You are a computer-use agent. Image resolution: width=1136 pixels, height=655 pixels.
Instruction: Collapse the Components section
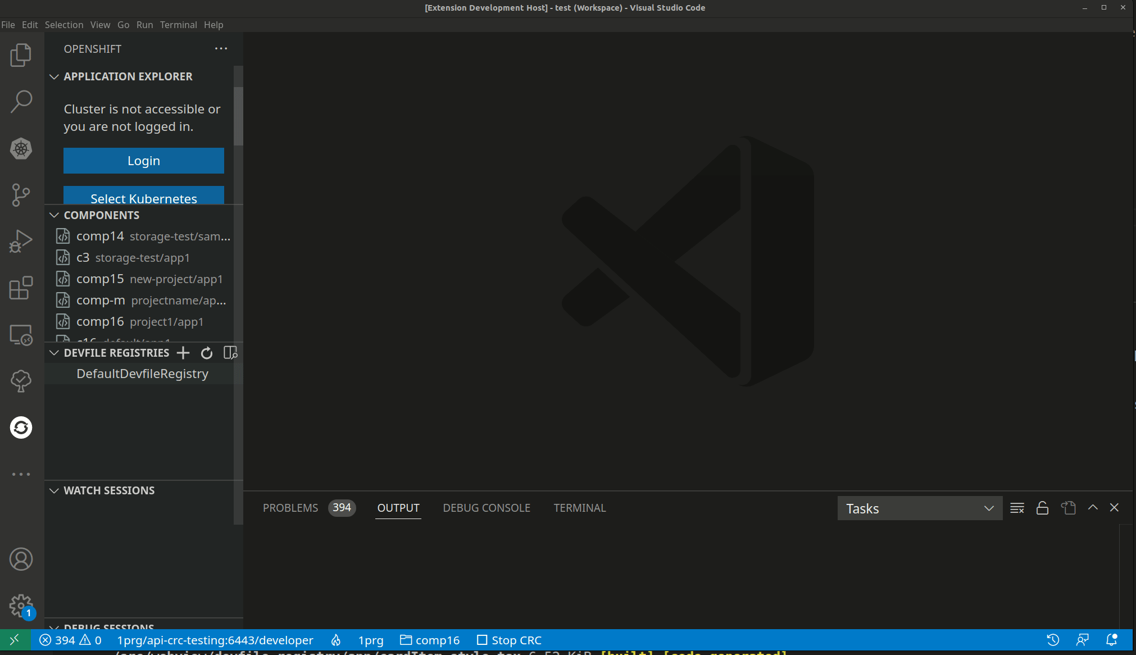click(54, 215)
